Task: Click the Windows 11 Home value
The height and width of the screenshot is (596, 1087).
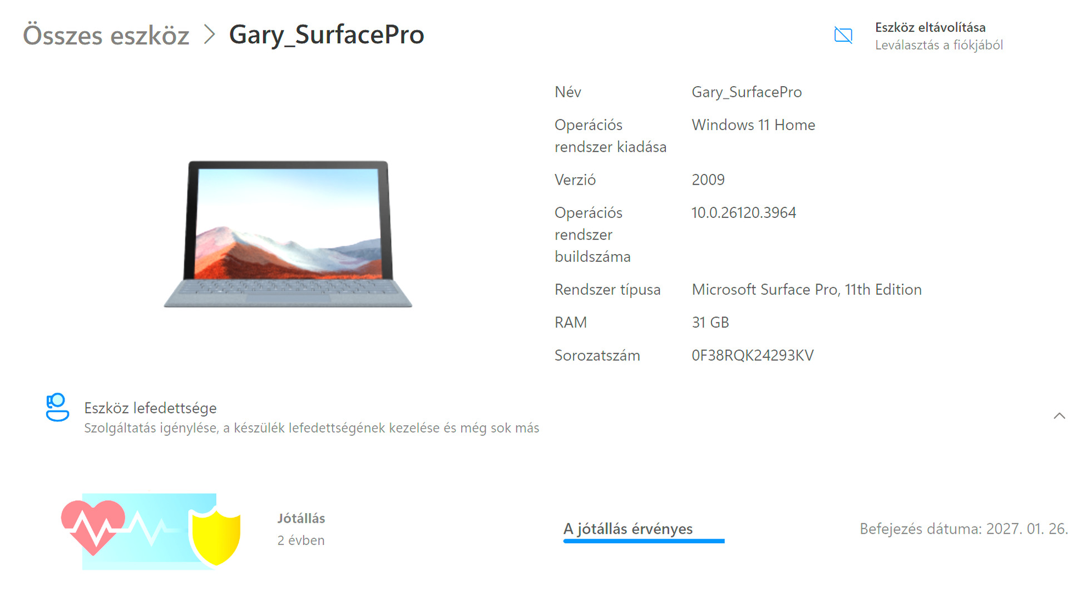Action: tap(753, 125)
